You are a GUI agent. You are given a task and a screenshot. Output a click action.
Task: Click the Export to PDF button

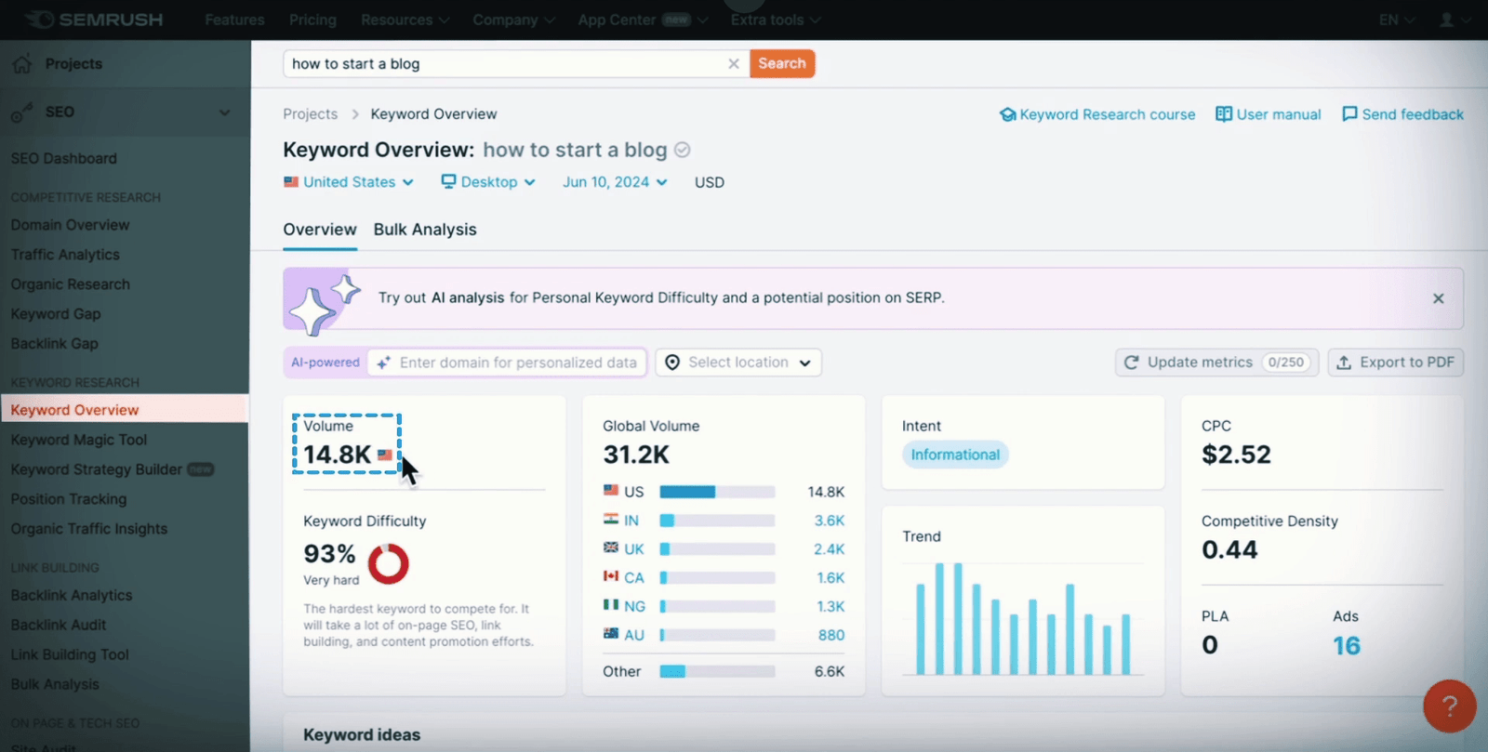point(1396,363)
